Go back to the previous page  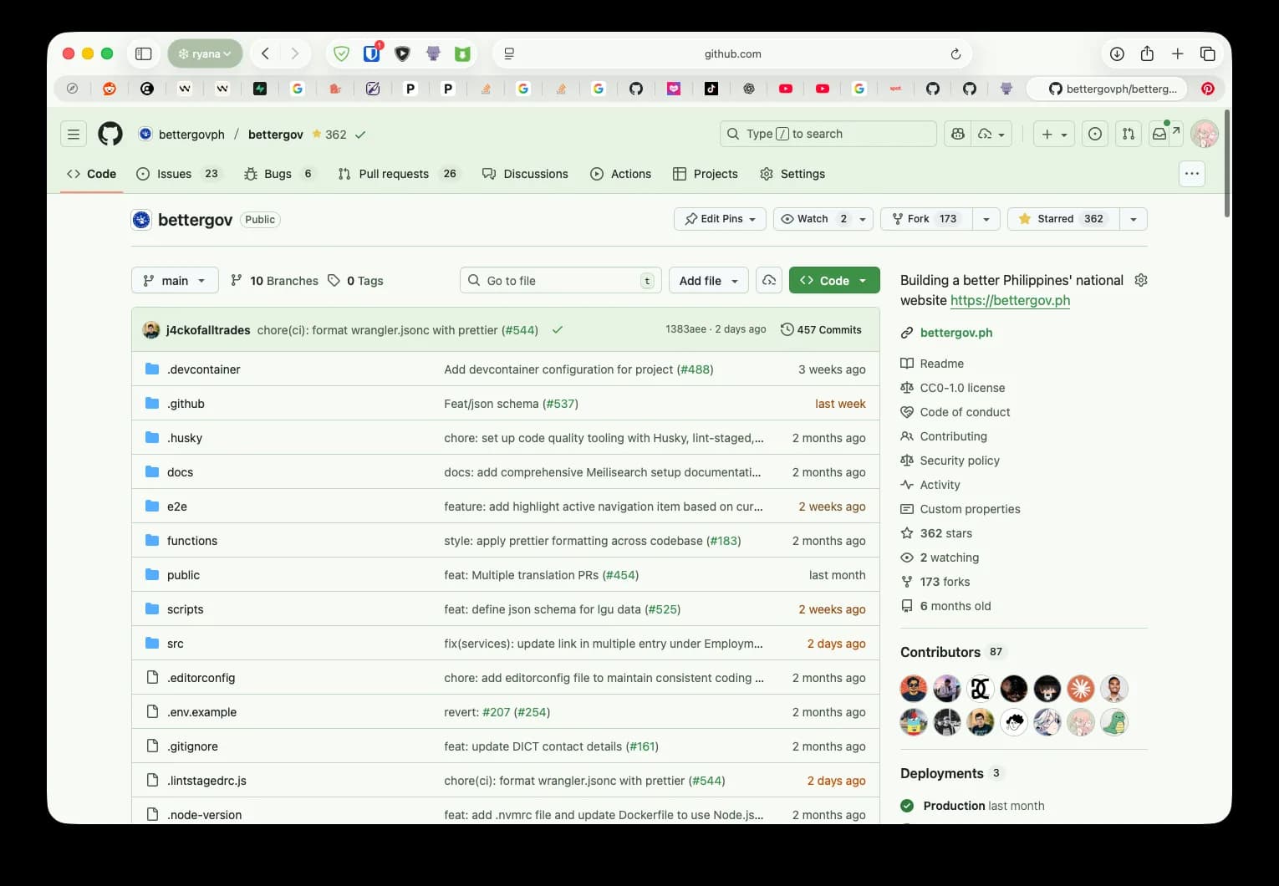265,53
